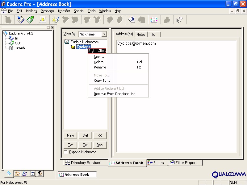Click the Address Book toolbar icon

[154, 20]
